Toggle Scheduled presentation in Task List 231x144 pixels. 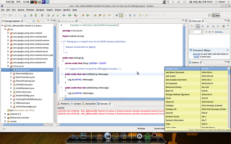[202, 26]
